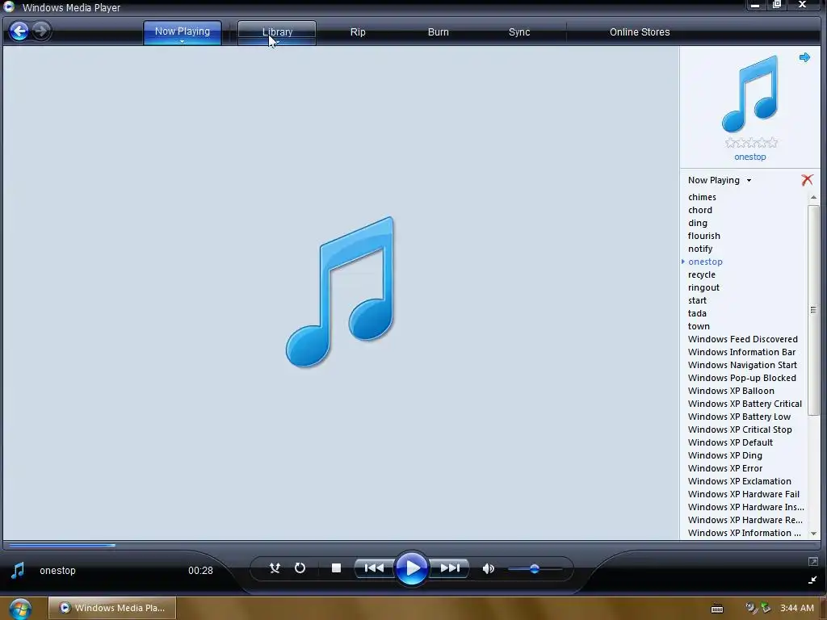Click the greyed Forward arrow button
This screenshot has height=620, width=827.
pos(40,31)
